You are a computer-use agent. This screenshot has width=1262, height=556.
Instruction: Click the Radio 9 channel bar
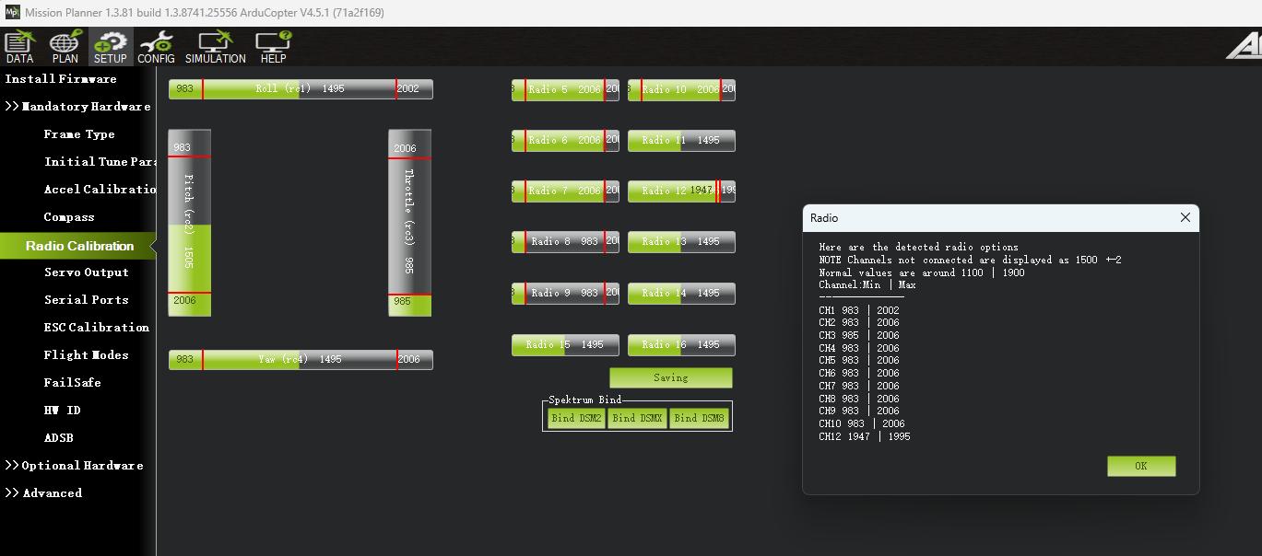[565, 293]
